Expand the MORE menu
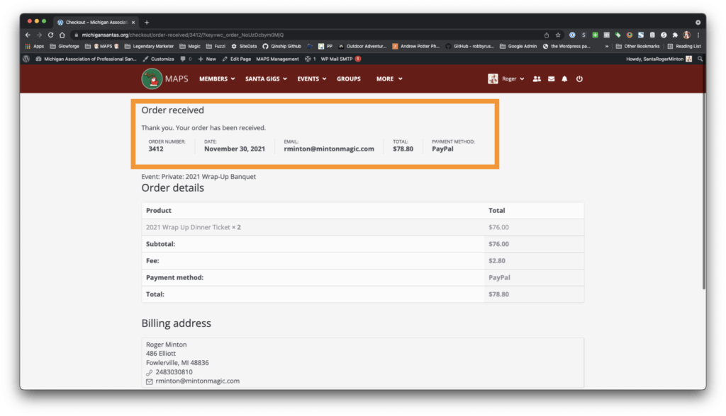The width and height of the screenshot is (726, 416). tap(389, 79)
